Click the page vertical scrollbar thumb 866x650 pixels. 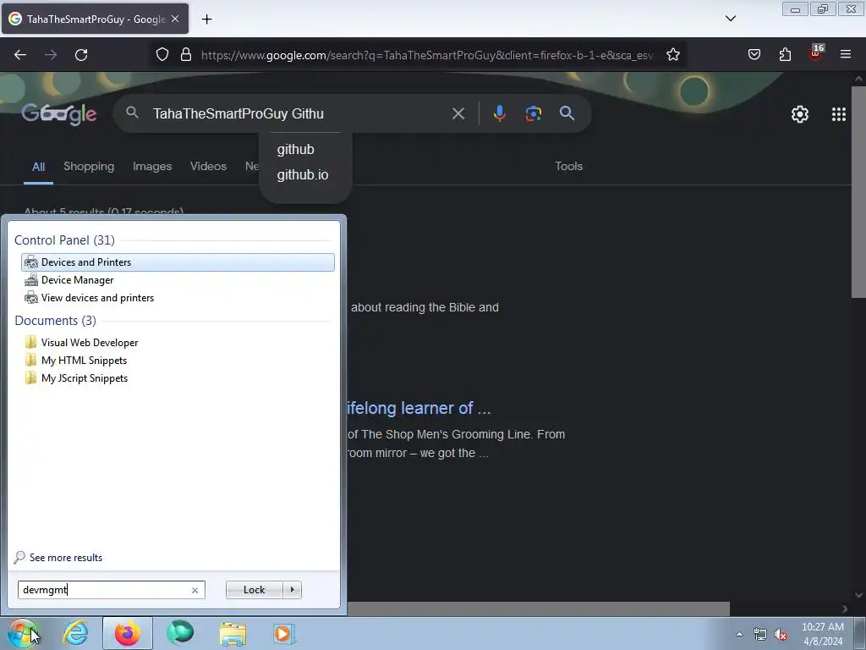(858, 192)
